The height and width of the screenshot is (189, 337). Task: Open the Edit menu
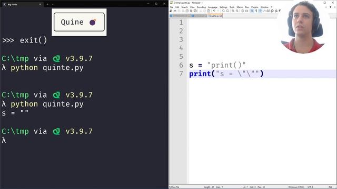coord(177,7)
